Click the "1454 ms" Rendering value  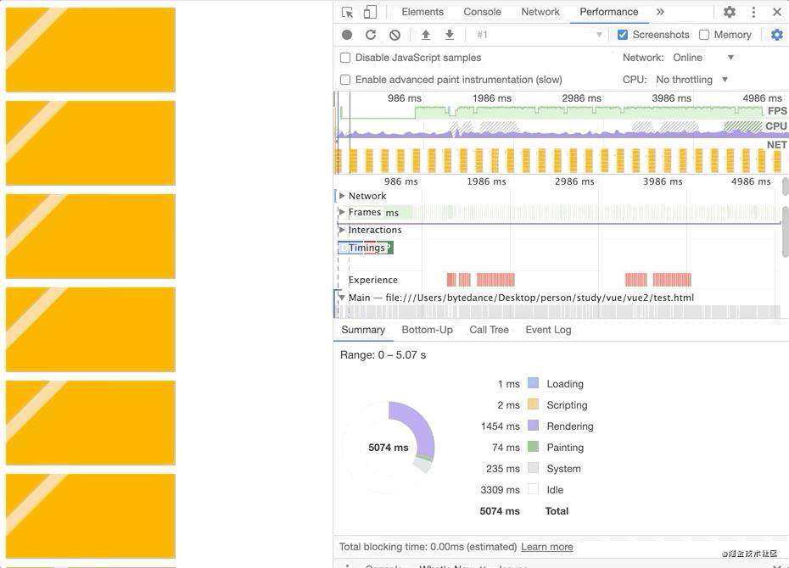(501, 426)
